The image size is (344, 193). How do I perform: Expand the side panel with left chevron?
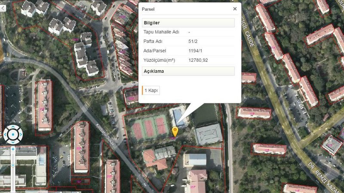click(2, 8)
